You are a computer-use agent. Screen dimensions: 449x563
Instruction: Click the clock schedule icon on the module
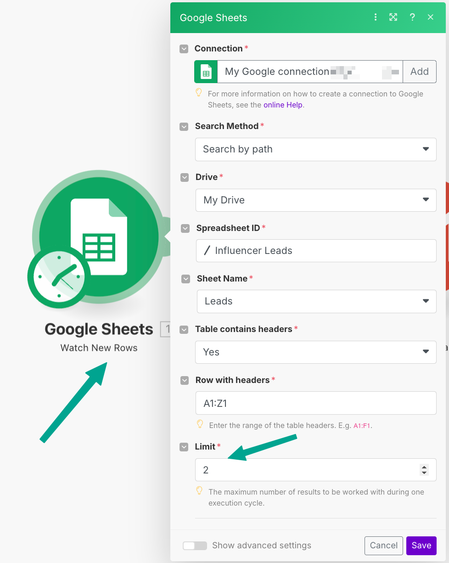pyautogui.click(x=59, y=276)
